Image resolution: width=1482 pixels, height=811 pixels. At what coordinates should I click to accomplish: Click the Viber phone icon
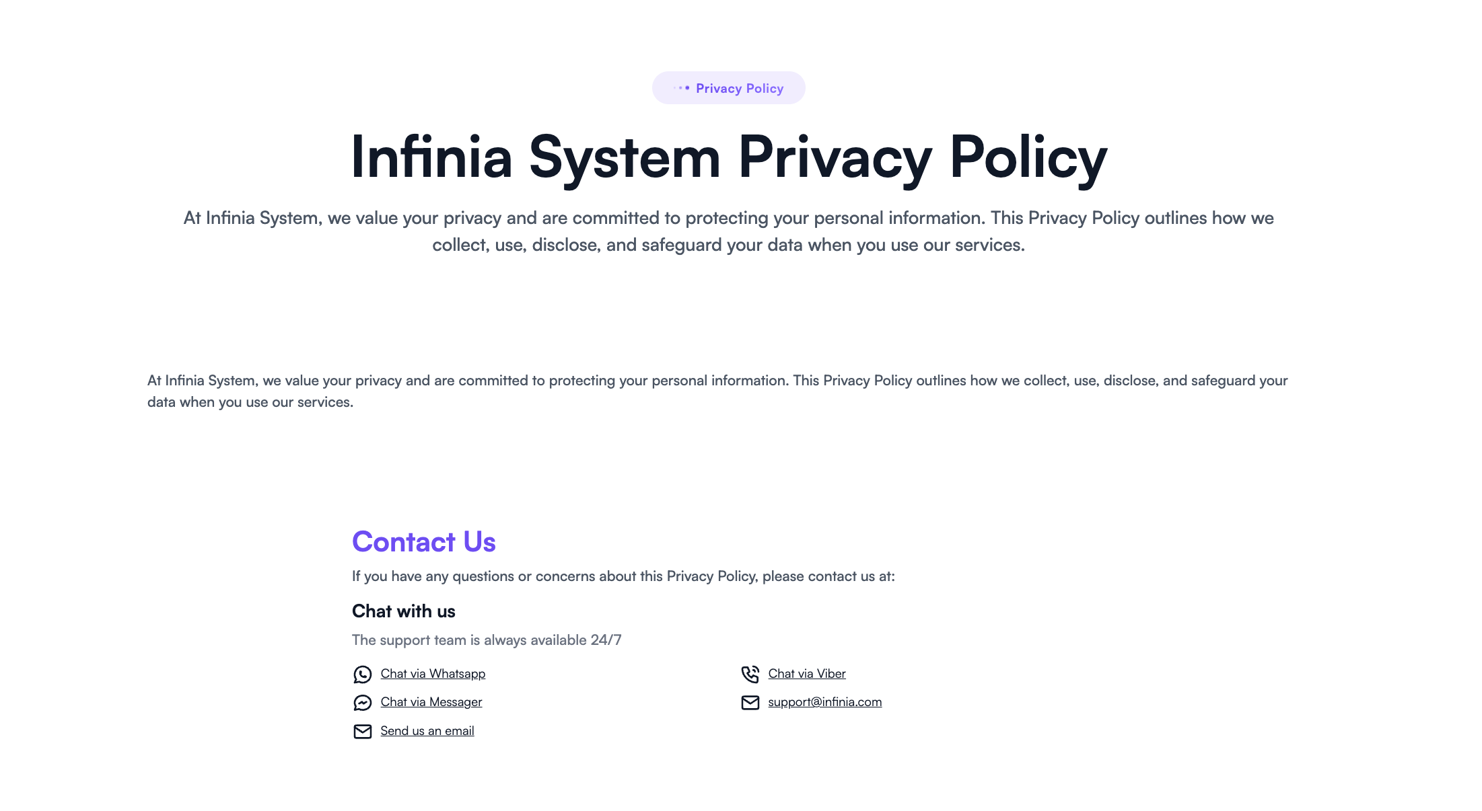(750, 674)
